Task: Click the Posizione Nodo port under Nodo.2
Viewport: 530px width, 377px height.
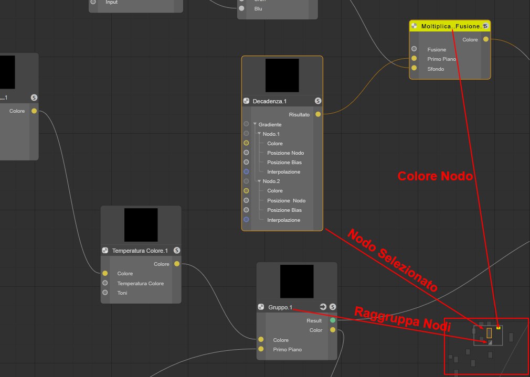Action: [x=247, y=200]
